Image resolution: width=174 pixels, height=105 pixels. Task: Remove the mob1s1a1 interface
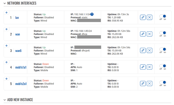[150, 67]
